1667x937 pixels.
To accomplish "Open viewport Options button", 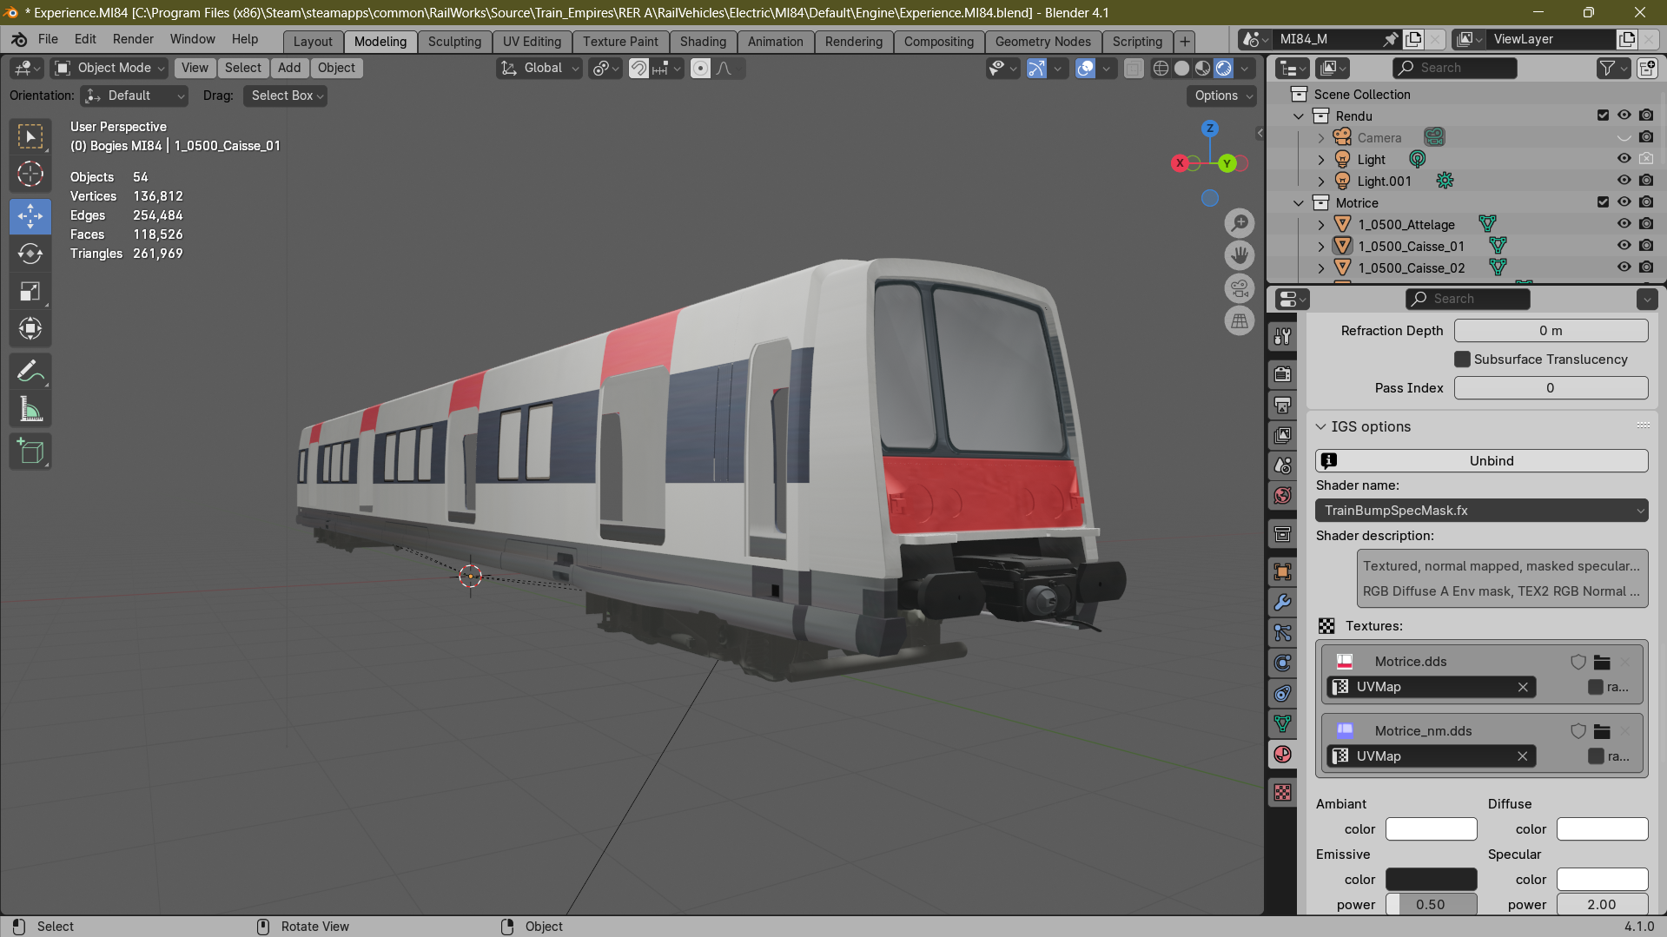I will click(x=1222, y=96).
